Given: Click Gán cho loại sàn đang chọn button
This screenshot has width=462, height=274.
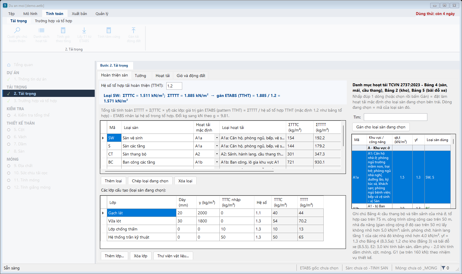Looking at the screenshot, I should coord(381,127).
